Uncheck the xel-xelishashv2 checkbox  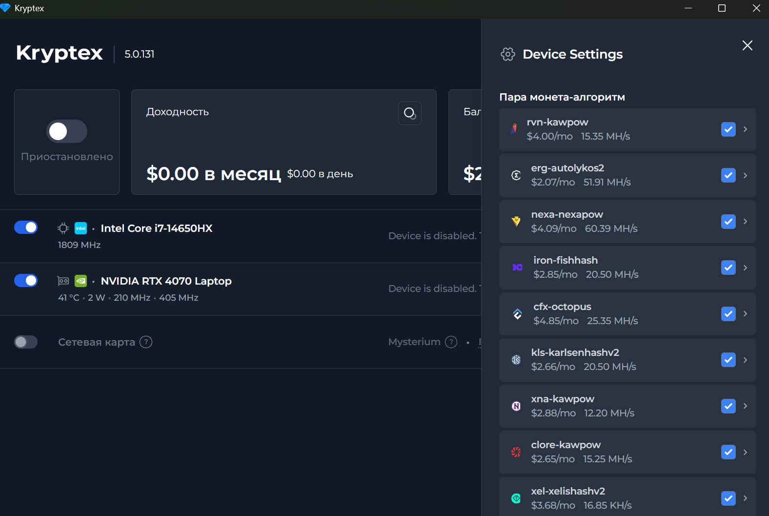[729, 498]
